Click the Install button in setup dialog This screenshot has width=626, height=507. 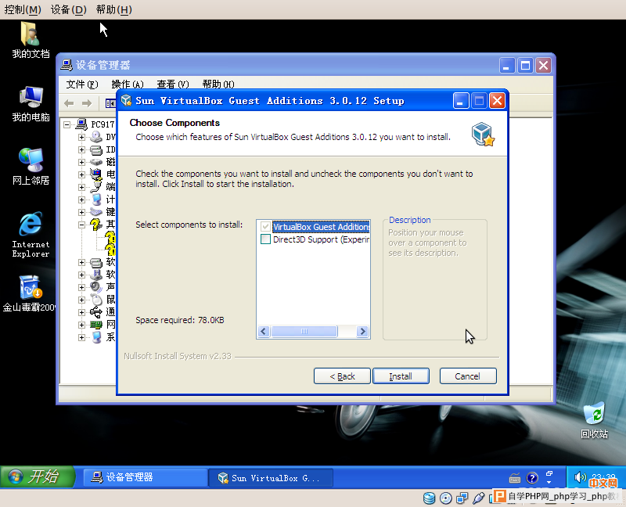point(401,376)
